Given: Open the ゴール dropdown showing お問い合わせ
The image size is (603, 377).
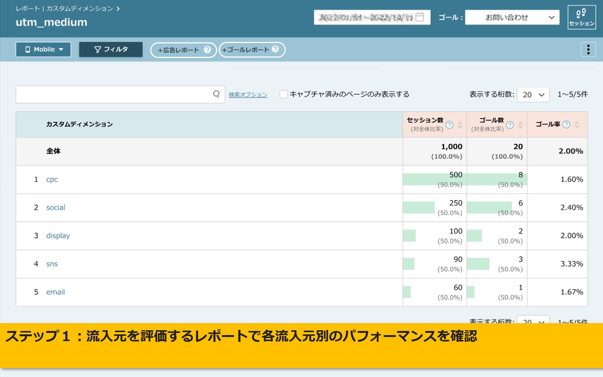Looking at the screenshot, I should pyautogui.click(x=512, y=17).
